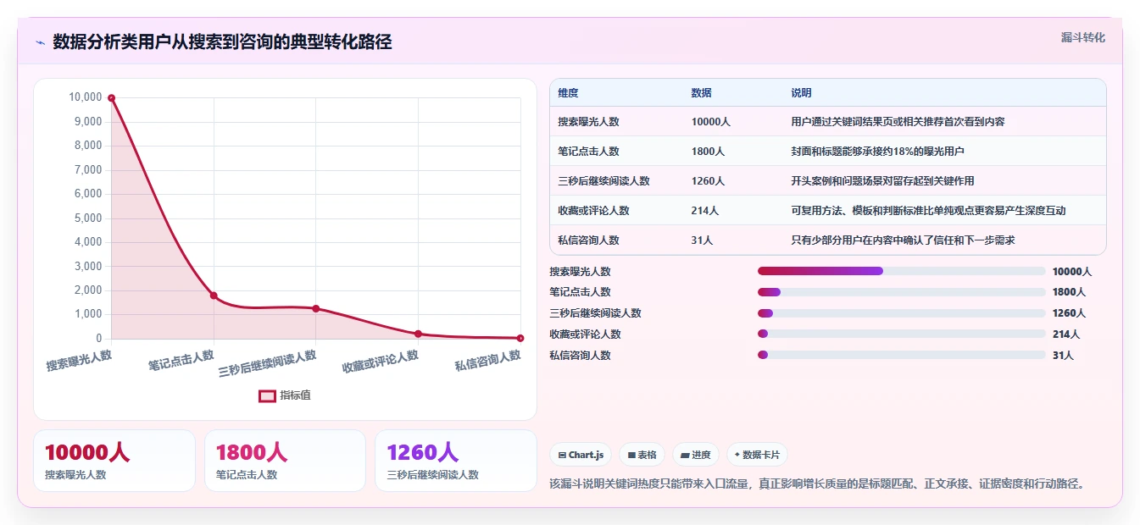The image size is (1140, 525).
Task: Click the lightning icon beside the page title
Action: click(40, 42)
